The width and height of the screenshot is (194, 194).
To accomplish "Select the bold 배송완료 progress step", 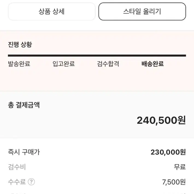I will click(152, 64).
